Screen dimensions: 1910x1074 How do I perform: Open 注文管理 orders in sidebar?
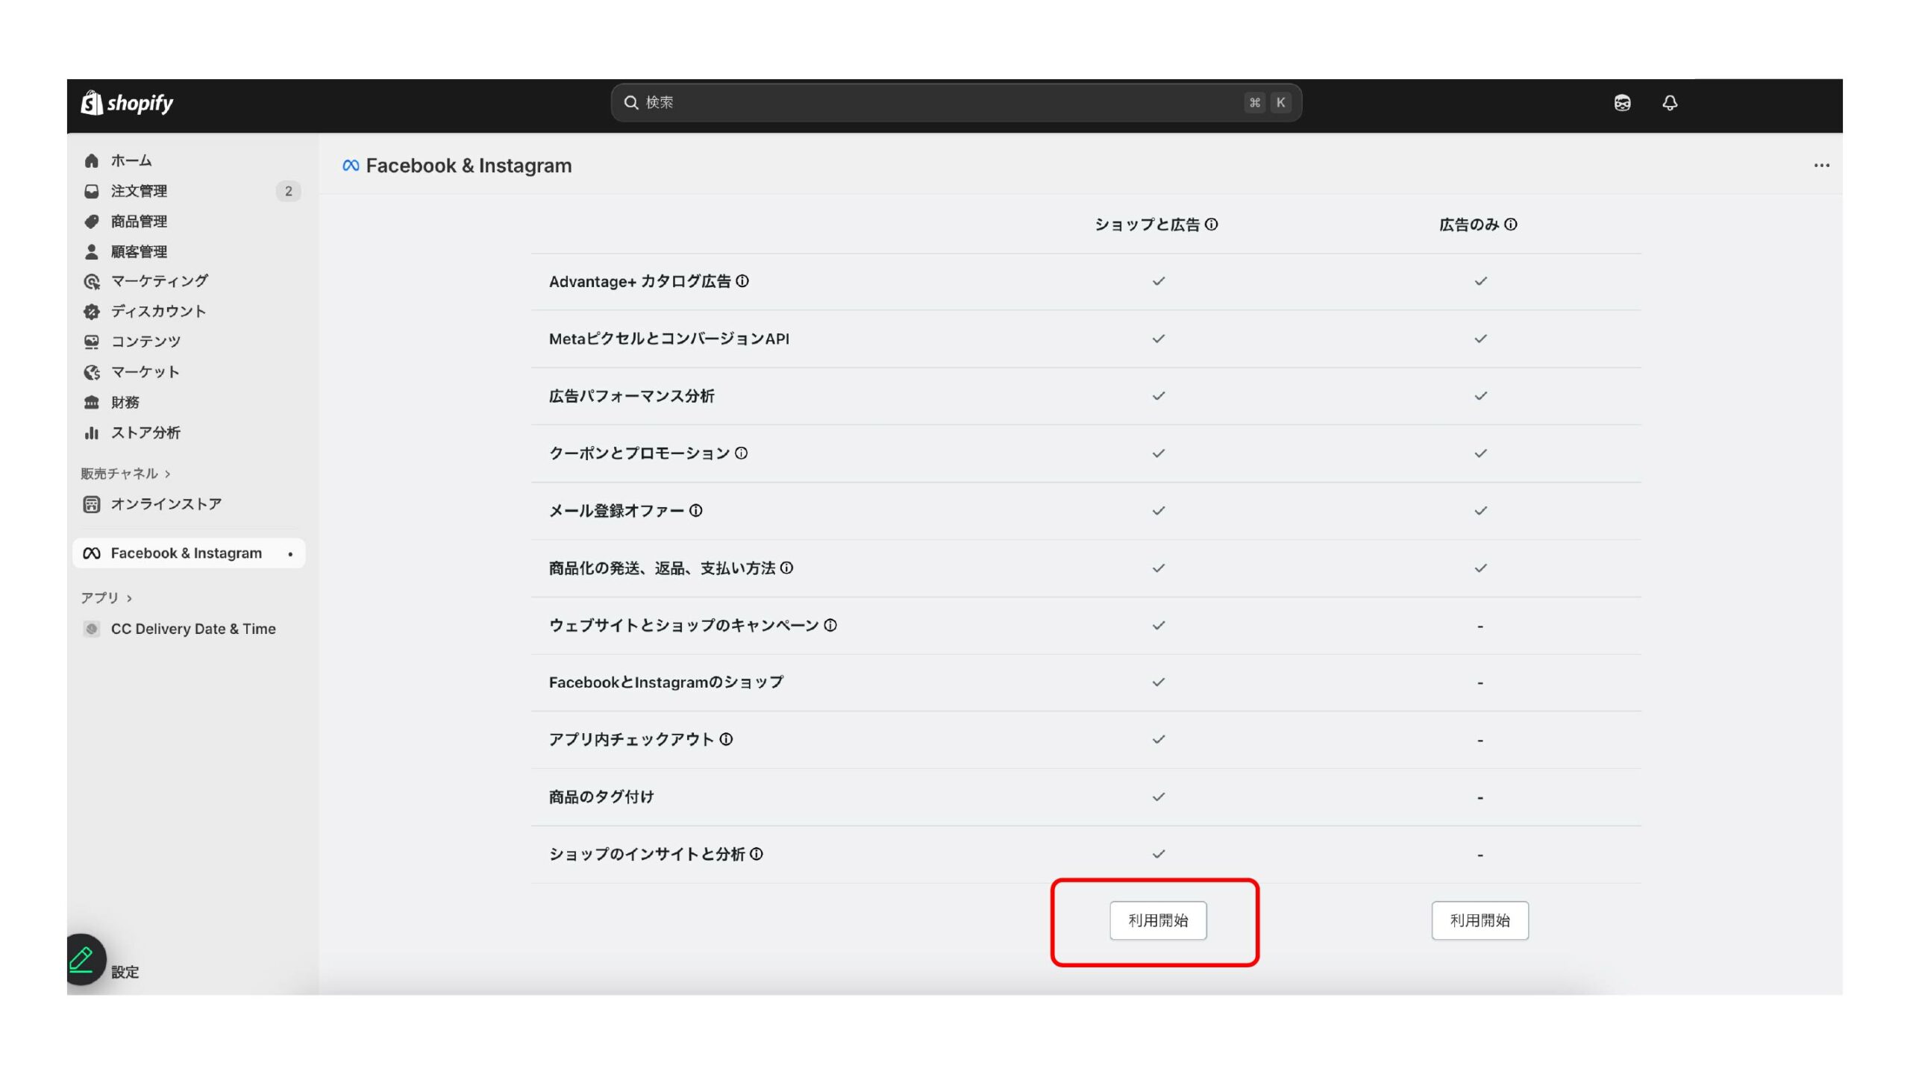139,191
